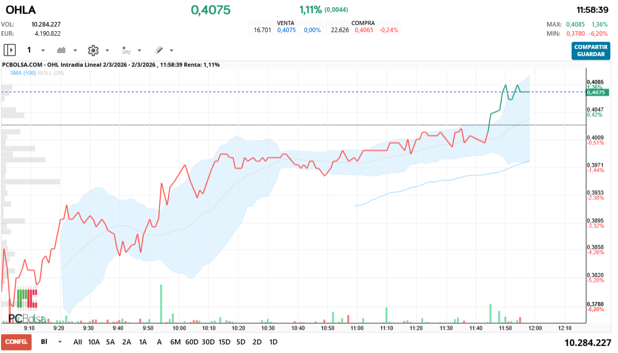Click the interval number 1 in toolbar
Image resolution: width=618 pixels, height=353 pixels.
pyautogui.click(x=29, y=50)
